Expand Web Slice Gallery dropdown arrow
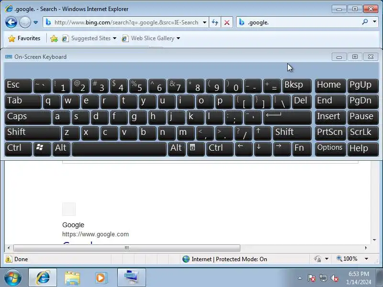This screenshot has height=287, width=383. click(x=178, y=38)
